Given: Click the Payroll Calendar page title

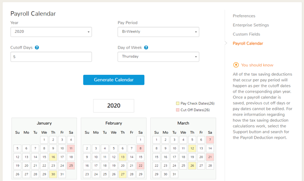Looking at the screenshot, I should point(33,14).
